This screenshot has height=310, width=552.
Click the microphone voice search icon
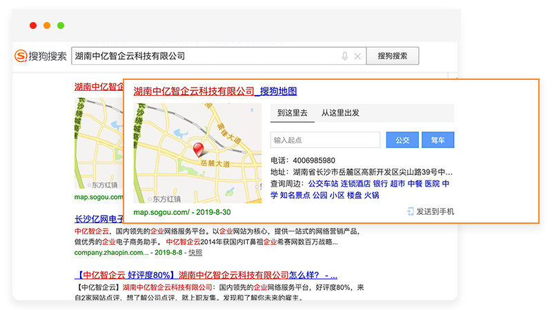coord(344,56)
